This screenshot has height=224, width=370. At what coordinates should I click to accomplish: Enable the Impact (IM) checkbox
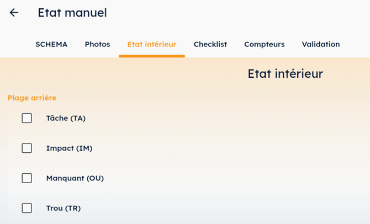click(x=27, y=148)
